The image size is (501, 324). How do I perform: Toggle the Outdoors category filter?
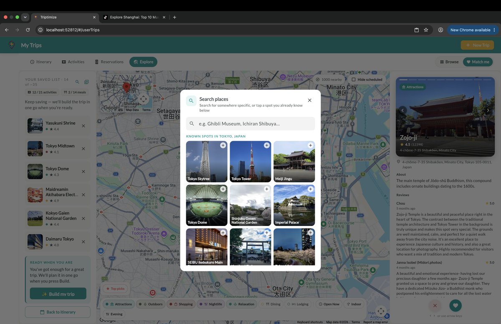pyautogui.click(x=151, y=304)
